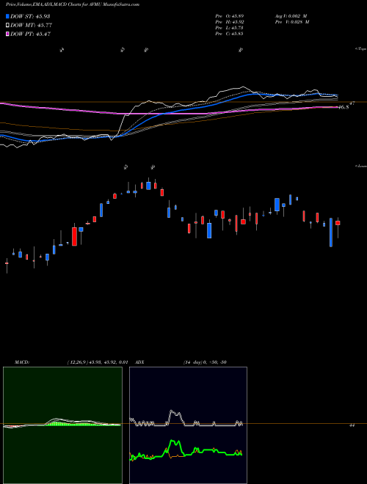Click the 'Pre V: 0.028 M' volume text
367x484 pixels.
(x=292, y=22)
